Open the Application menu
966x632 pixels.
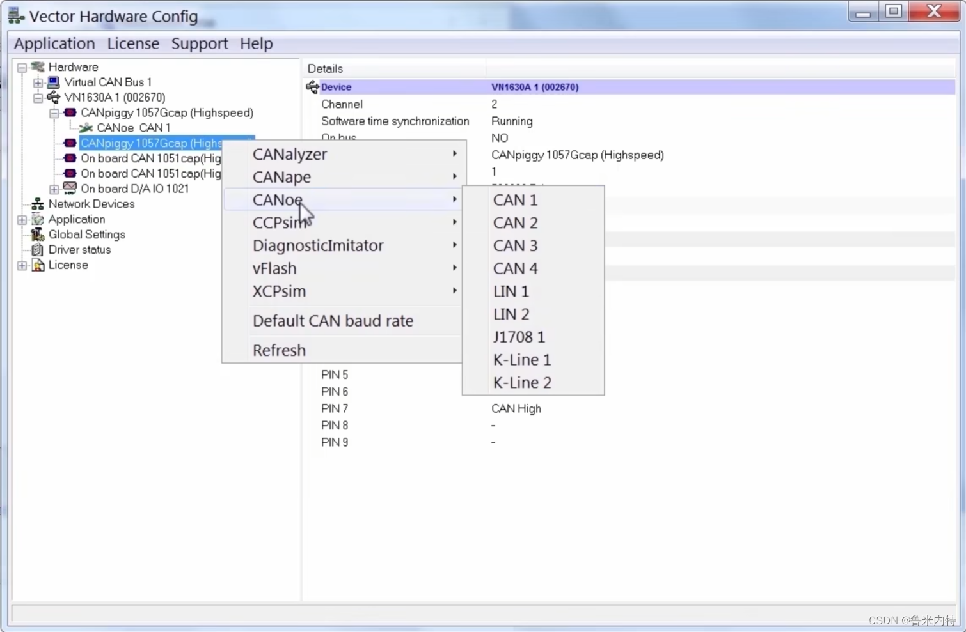[x=54, y=43]
